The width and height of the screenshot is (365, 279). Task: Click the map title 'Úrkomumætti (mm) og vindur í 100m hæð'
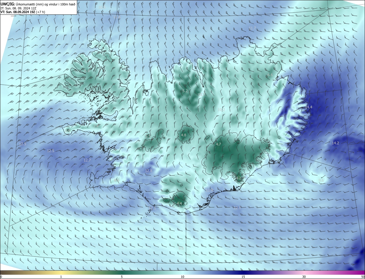click(45, 4)
